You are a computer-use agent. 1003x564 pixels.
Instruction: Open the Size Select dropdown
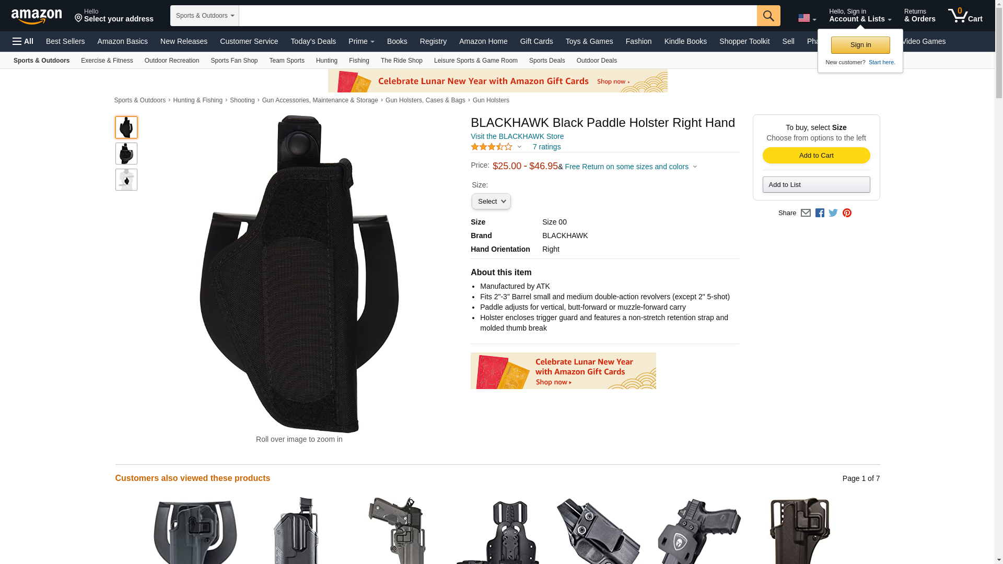491,202
